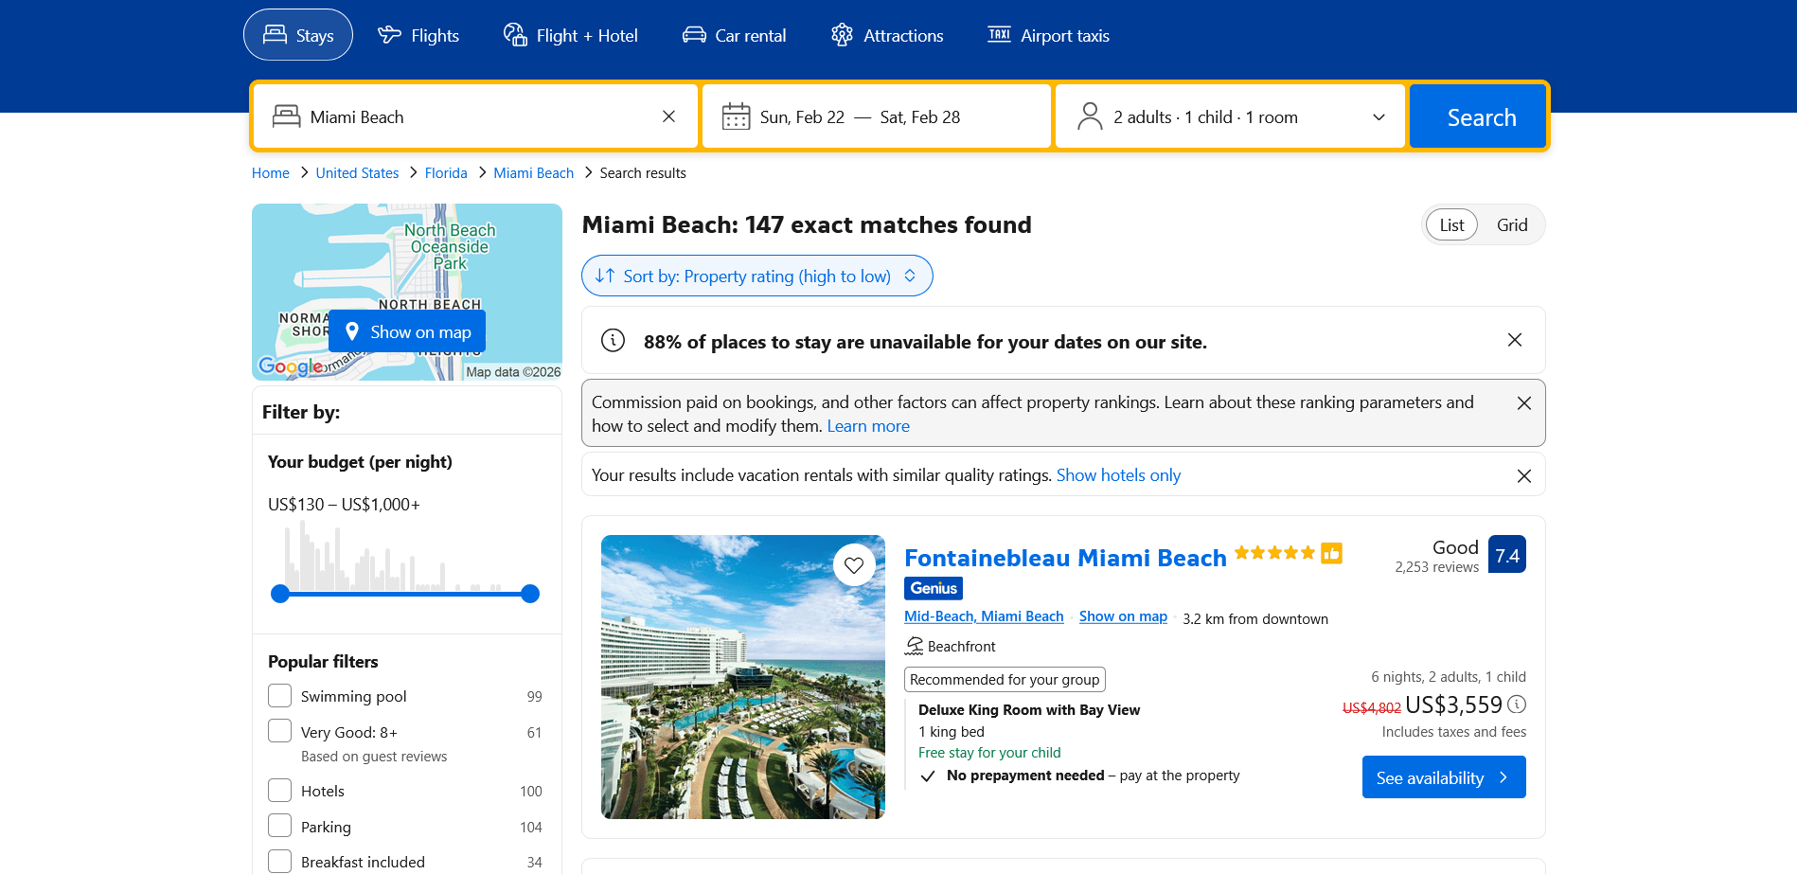The width and height of the screenshot is (1797, 874).
Task: Open Miami Beach breadcrumb link
Action: pos(533,173)
